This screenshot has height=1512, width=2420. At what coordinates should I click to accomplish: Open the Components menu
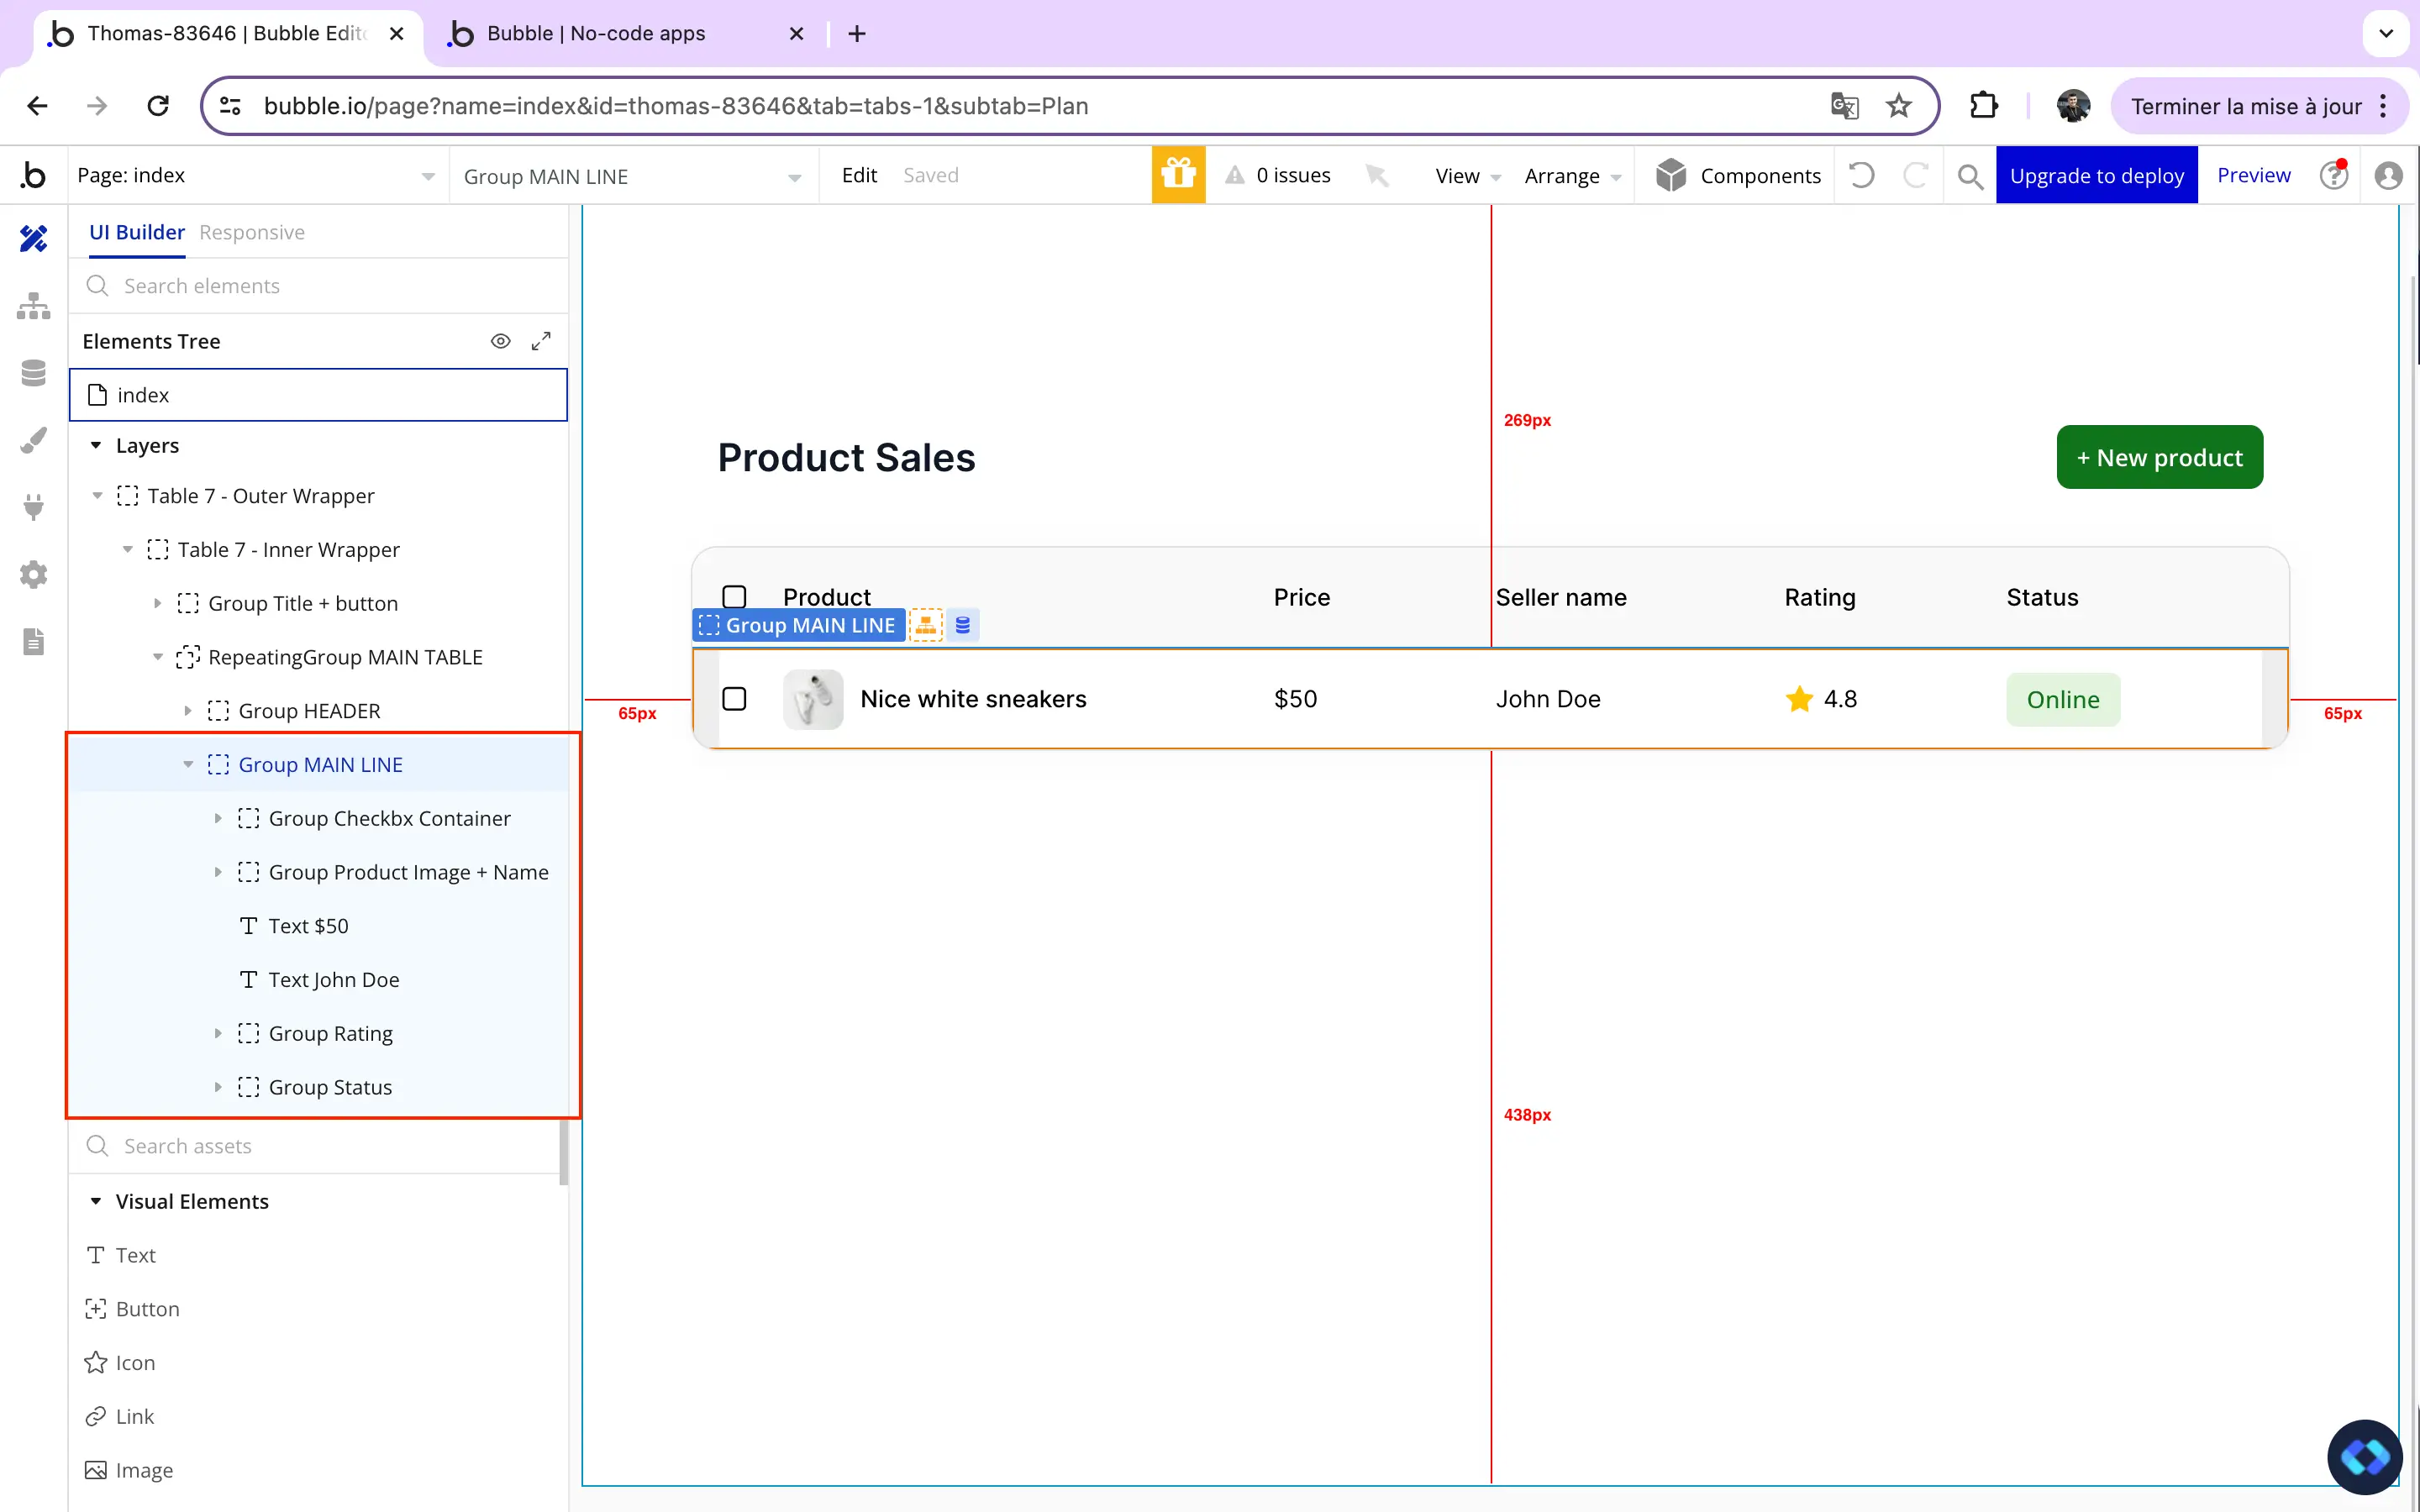[x=1738, y=176]
